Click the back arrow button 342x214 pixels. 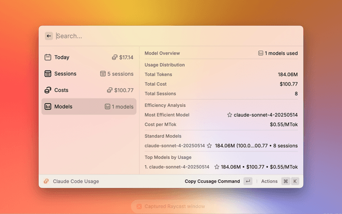49,36
